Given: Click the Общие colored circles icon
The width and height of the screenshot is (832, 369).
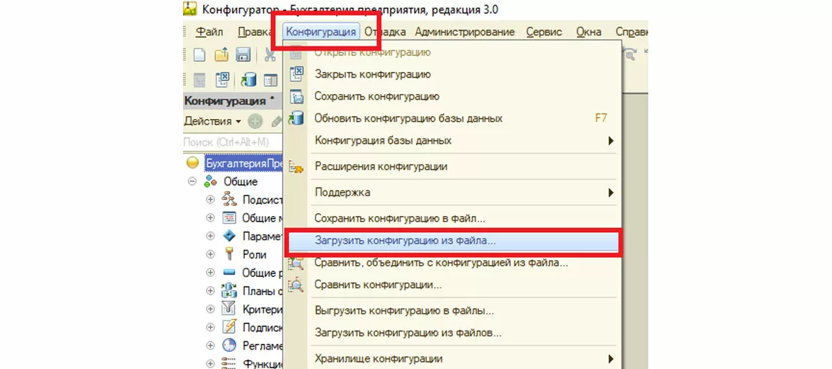Looking at the screenshot, I should click(211, 181).
